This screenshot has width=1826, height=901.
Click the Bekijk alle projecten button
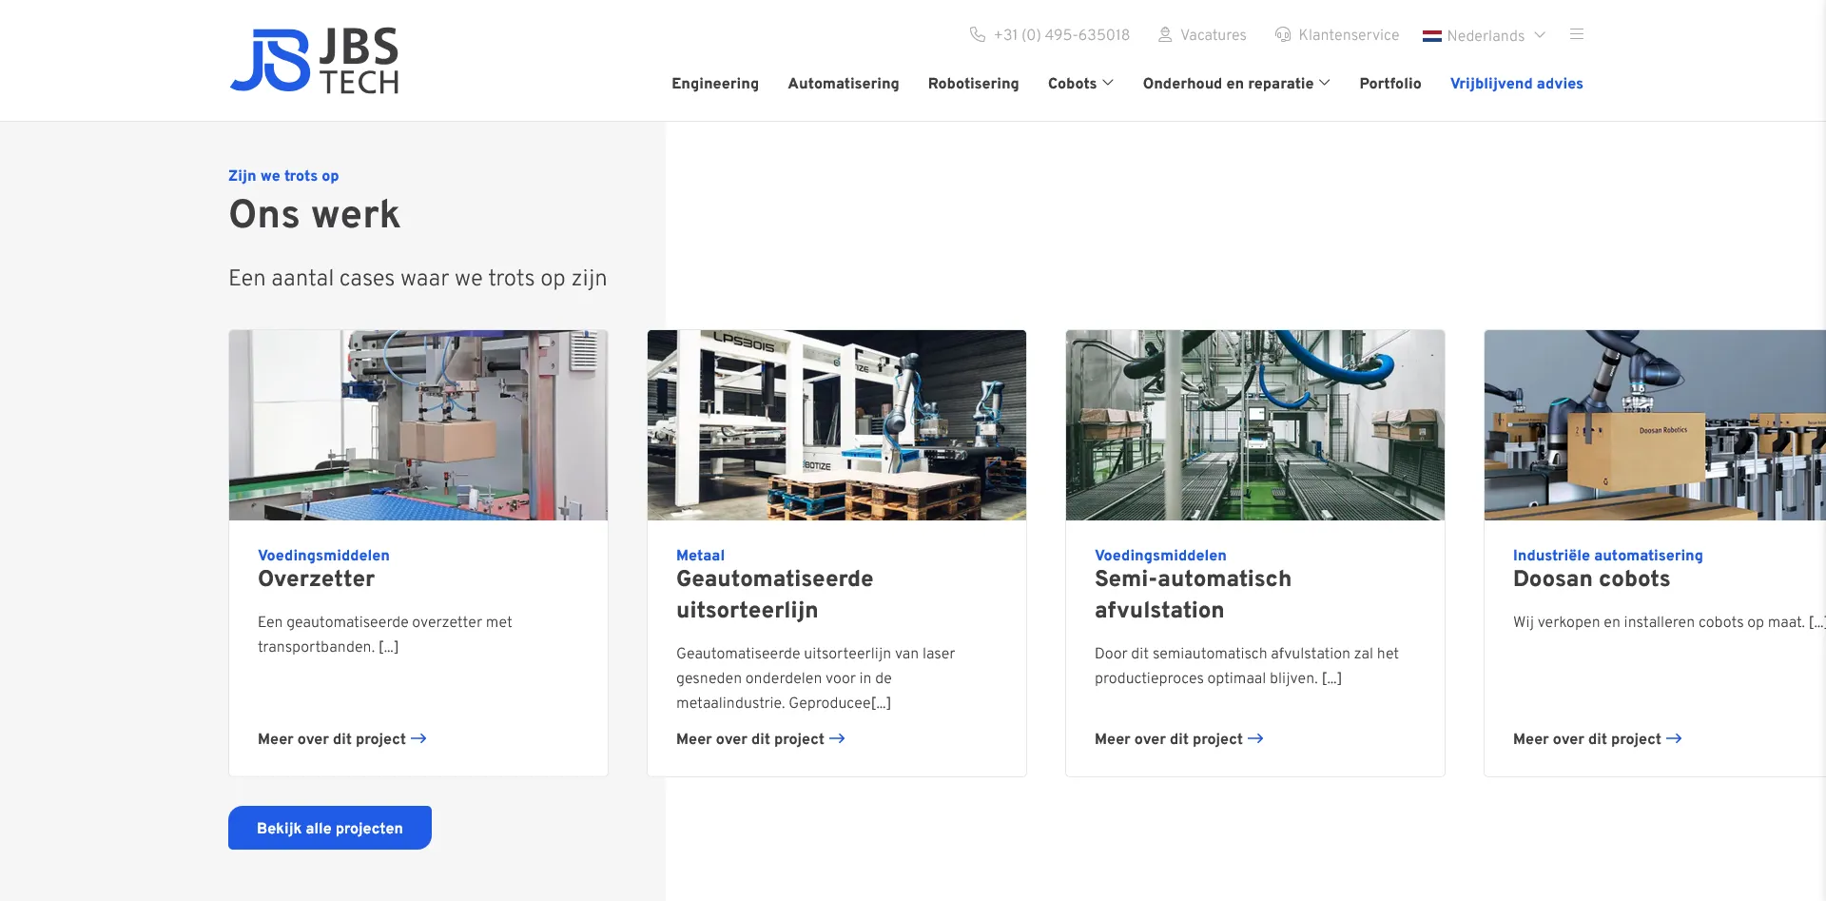coord(329,828)
